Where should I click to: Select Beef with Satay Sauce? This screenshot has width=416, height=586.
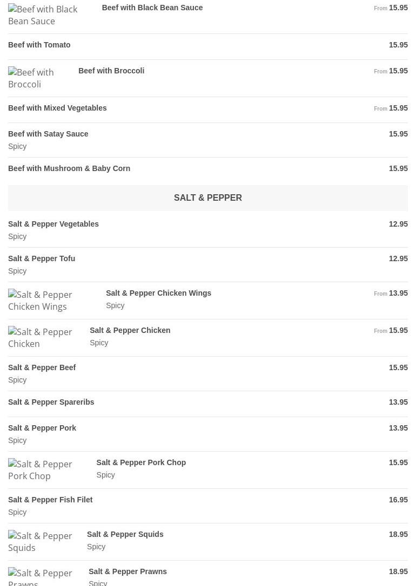[208, 140]
